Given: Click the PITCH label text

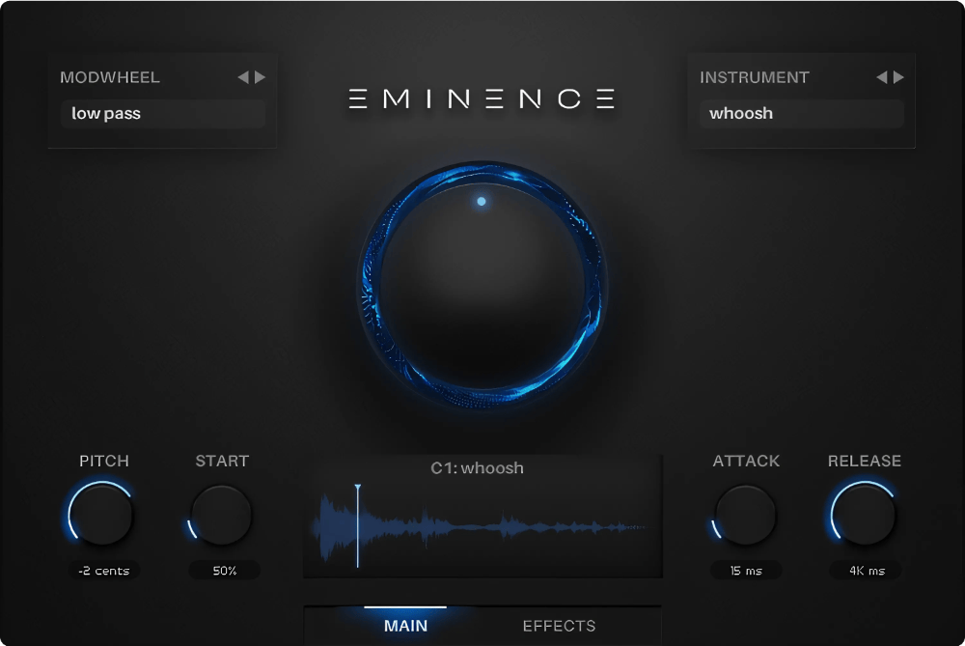Looking at the screenshot, I should tap(104, 461).
